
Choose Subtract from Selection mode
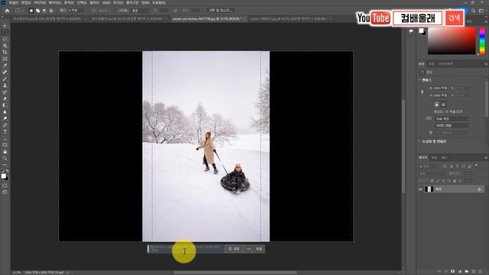[x=44, y=11]
